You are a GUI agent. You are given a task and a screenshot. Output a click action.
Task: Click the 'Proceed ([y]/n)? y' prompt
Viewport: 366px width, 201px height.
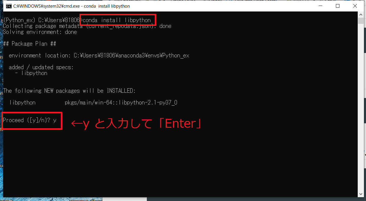[x=30, y=120]
